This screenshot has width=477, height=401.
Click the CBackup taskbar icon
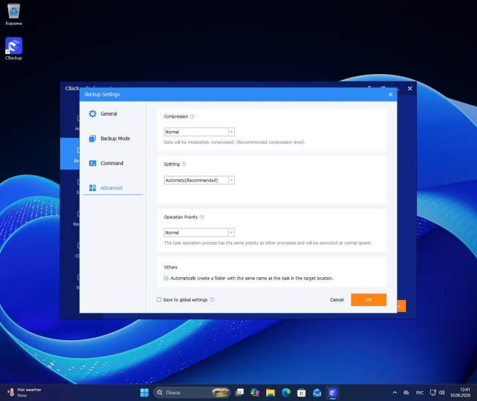click(x=332, y=392)
